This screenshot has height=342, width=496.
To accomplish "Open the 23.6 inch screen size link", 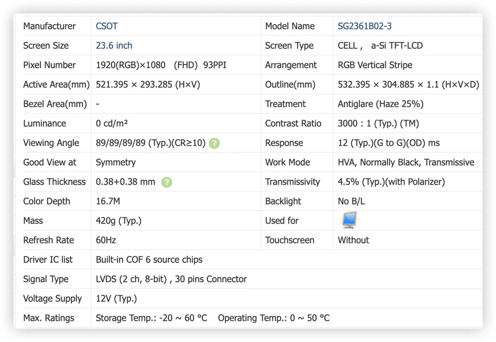I will pos(114,46).
